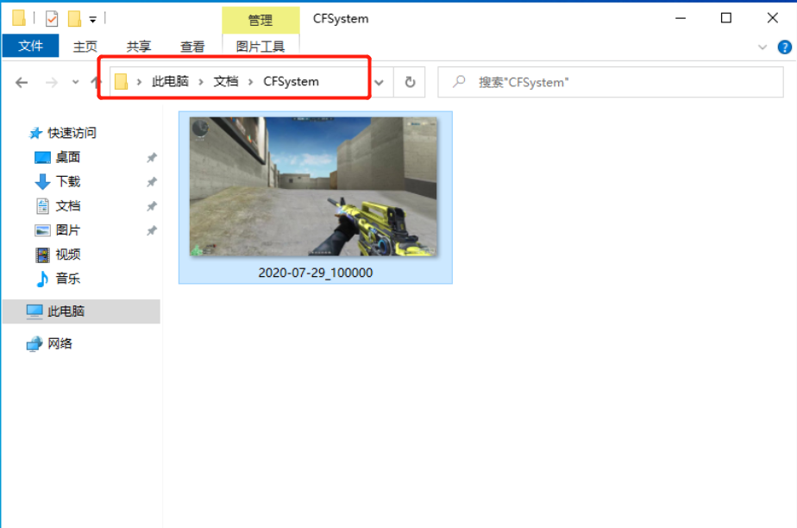Unpin 下载 using its pin icon
The height and width of the screenshot is (528, 797).
click(152, 182)
